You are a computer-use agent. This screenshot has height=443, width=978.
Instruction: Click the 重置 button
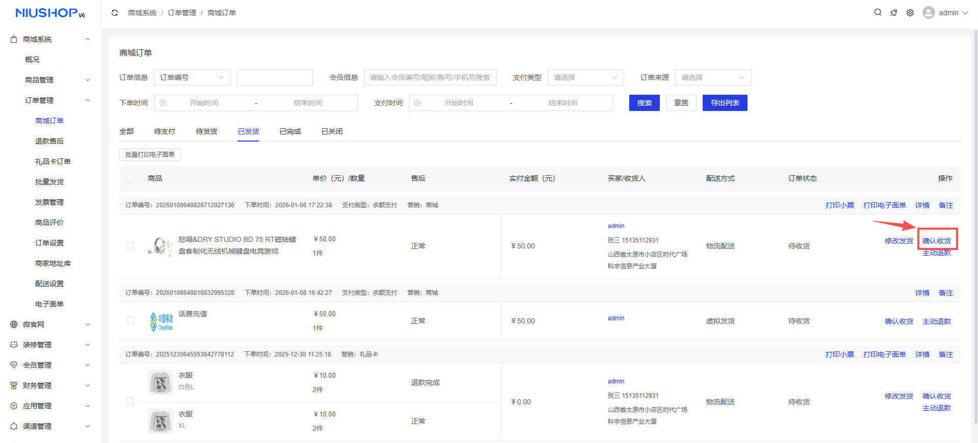click(681, 103)
